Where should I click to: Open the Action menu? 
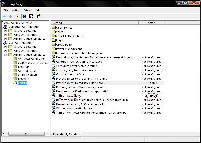tap(16, 10)
